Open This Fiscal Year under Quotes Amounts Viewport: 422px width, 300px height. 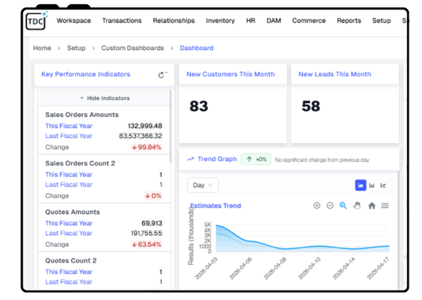69,223
